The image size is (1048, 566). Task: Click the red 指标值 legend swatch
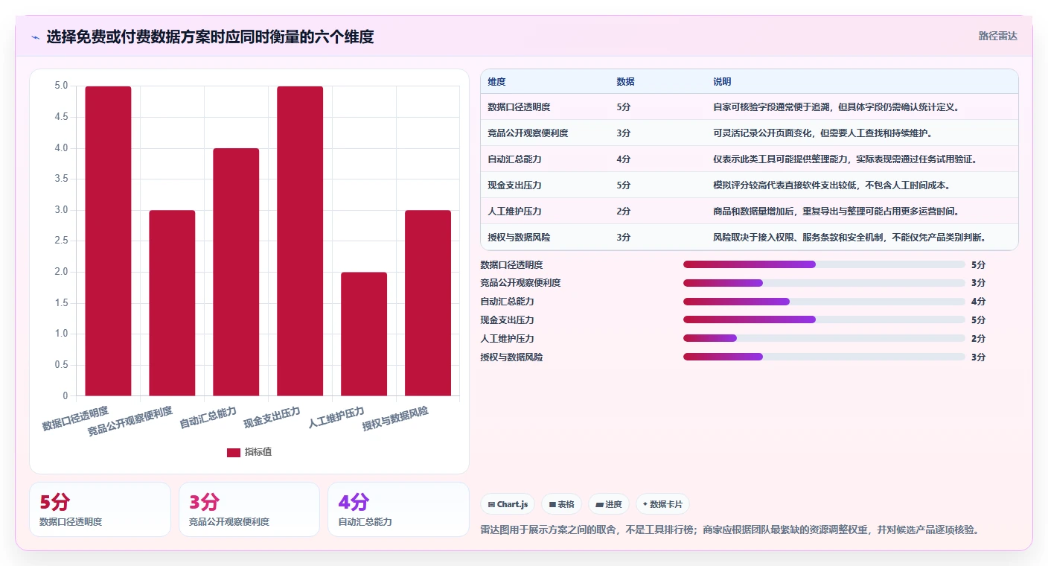[x=234, y=452]
